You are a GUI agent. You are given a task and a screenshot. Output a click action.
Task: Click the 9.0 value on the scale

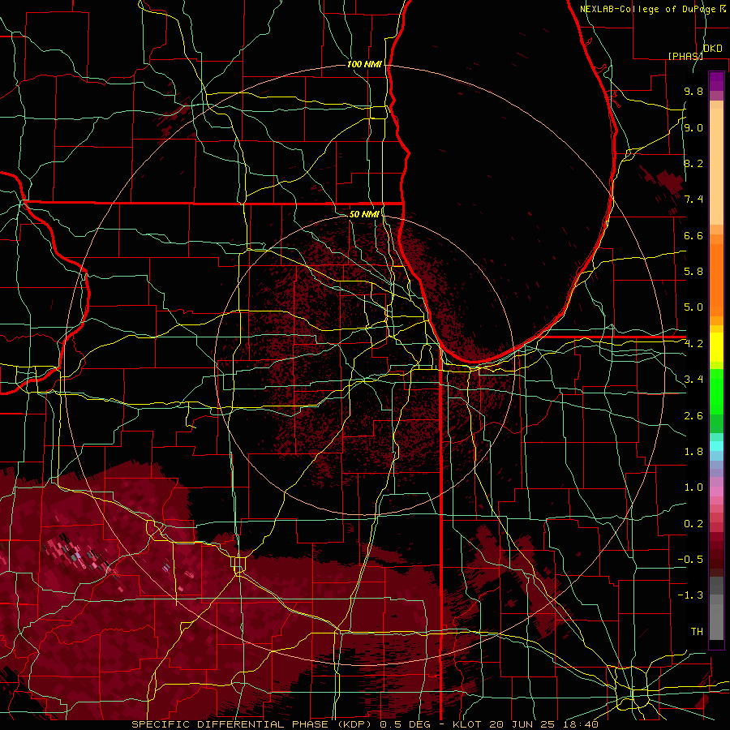[693, 127]
